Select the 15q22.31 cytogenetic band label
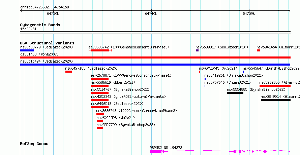The image size is (300, 155). pos(28,29)
